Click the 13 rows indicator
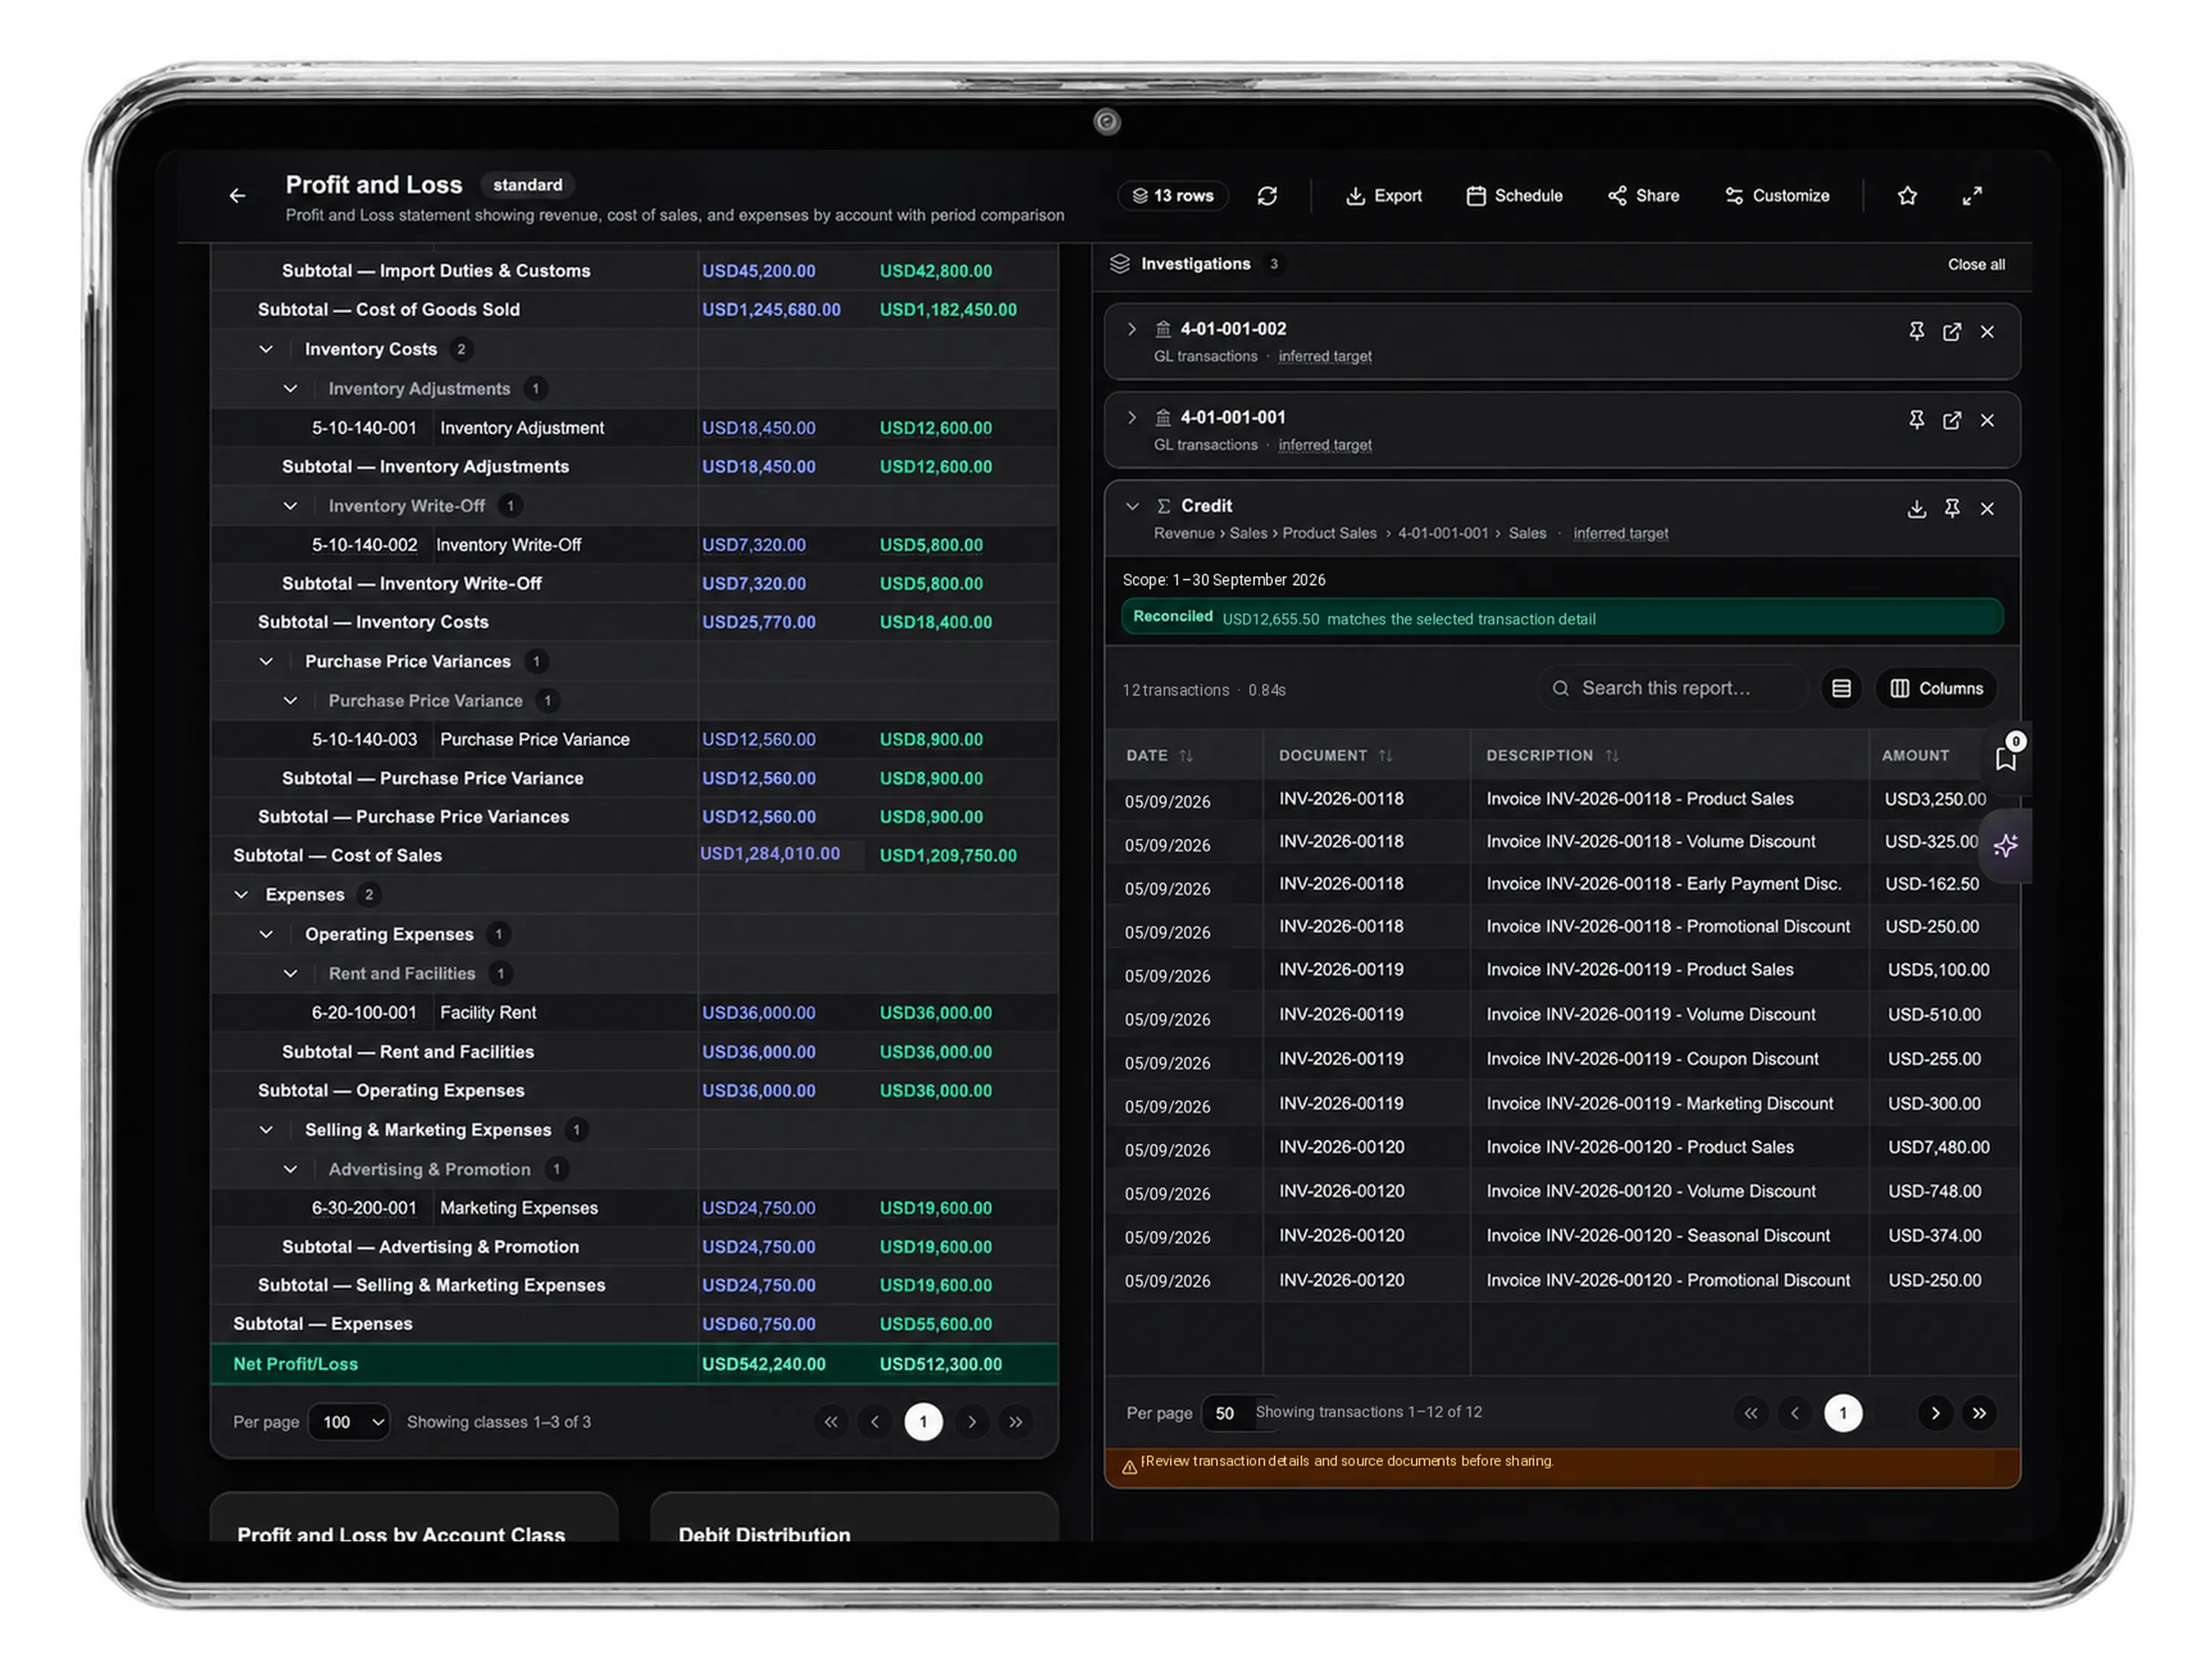2212x1659 pixels. coord(1172,196)
